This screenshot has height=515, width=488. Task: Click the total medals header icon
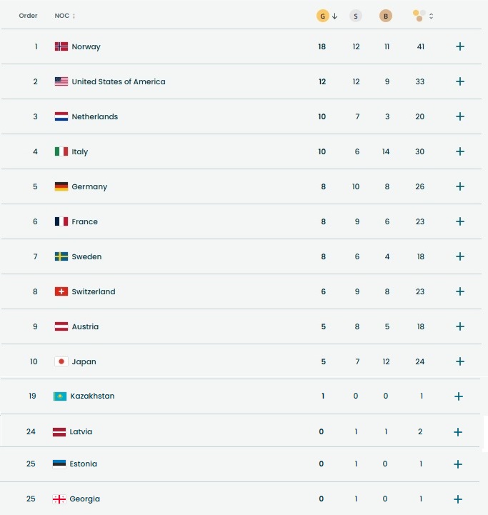[x=419, y=15]
